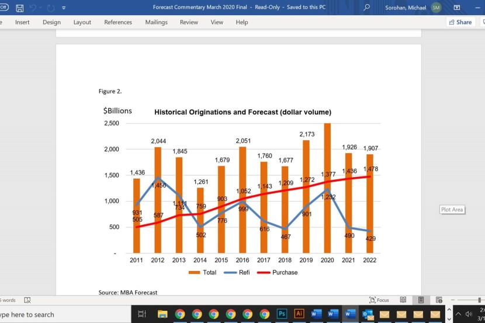Screen dimensions: 485x323
Task: Switch to the Mailings tab
Action: pyautogui.click(x=156, y=22)
